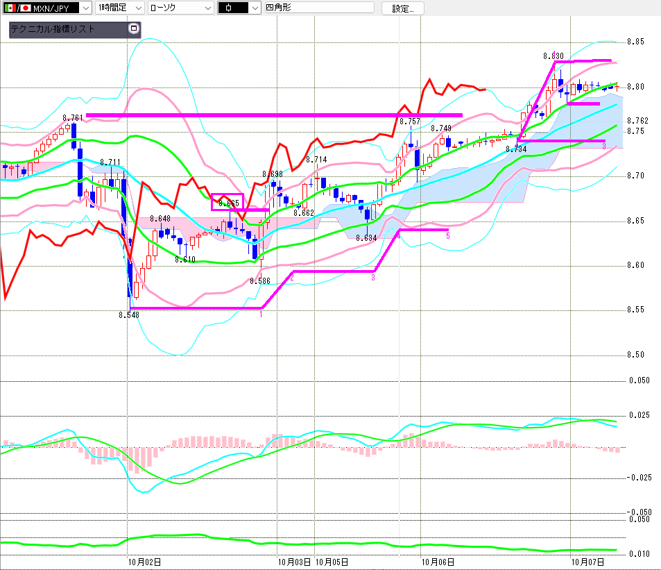Click the 10月05日 date label
The image size is (661, 570).
[332, 562]
